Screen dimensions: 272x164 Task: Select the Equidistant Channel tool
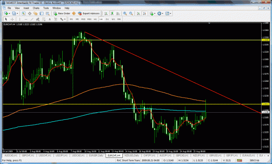tap(38, 19)
